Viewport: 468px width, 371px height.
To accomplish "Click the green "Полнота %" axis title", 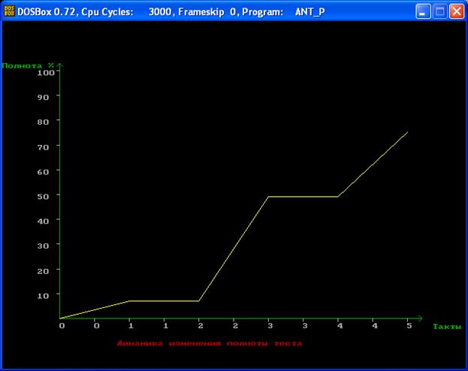I will 28,65.
